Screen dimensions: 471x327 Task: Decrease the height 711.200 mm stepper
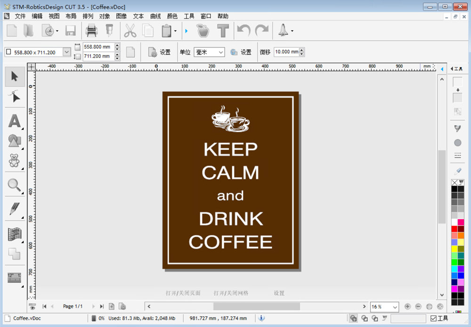coord(117,58)
